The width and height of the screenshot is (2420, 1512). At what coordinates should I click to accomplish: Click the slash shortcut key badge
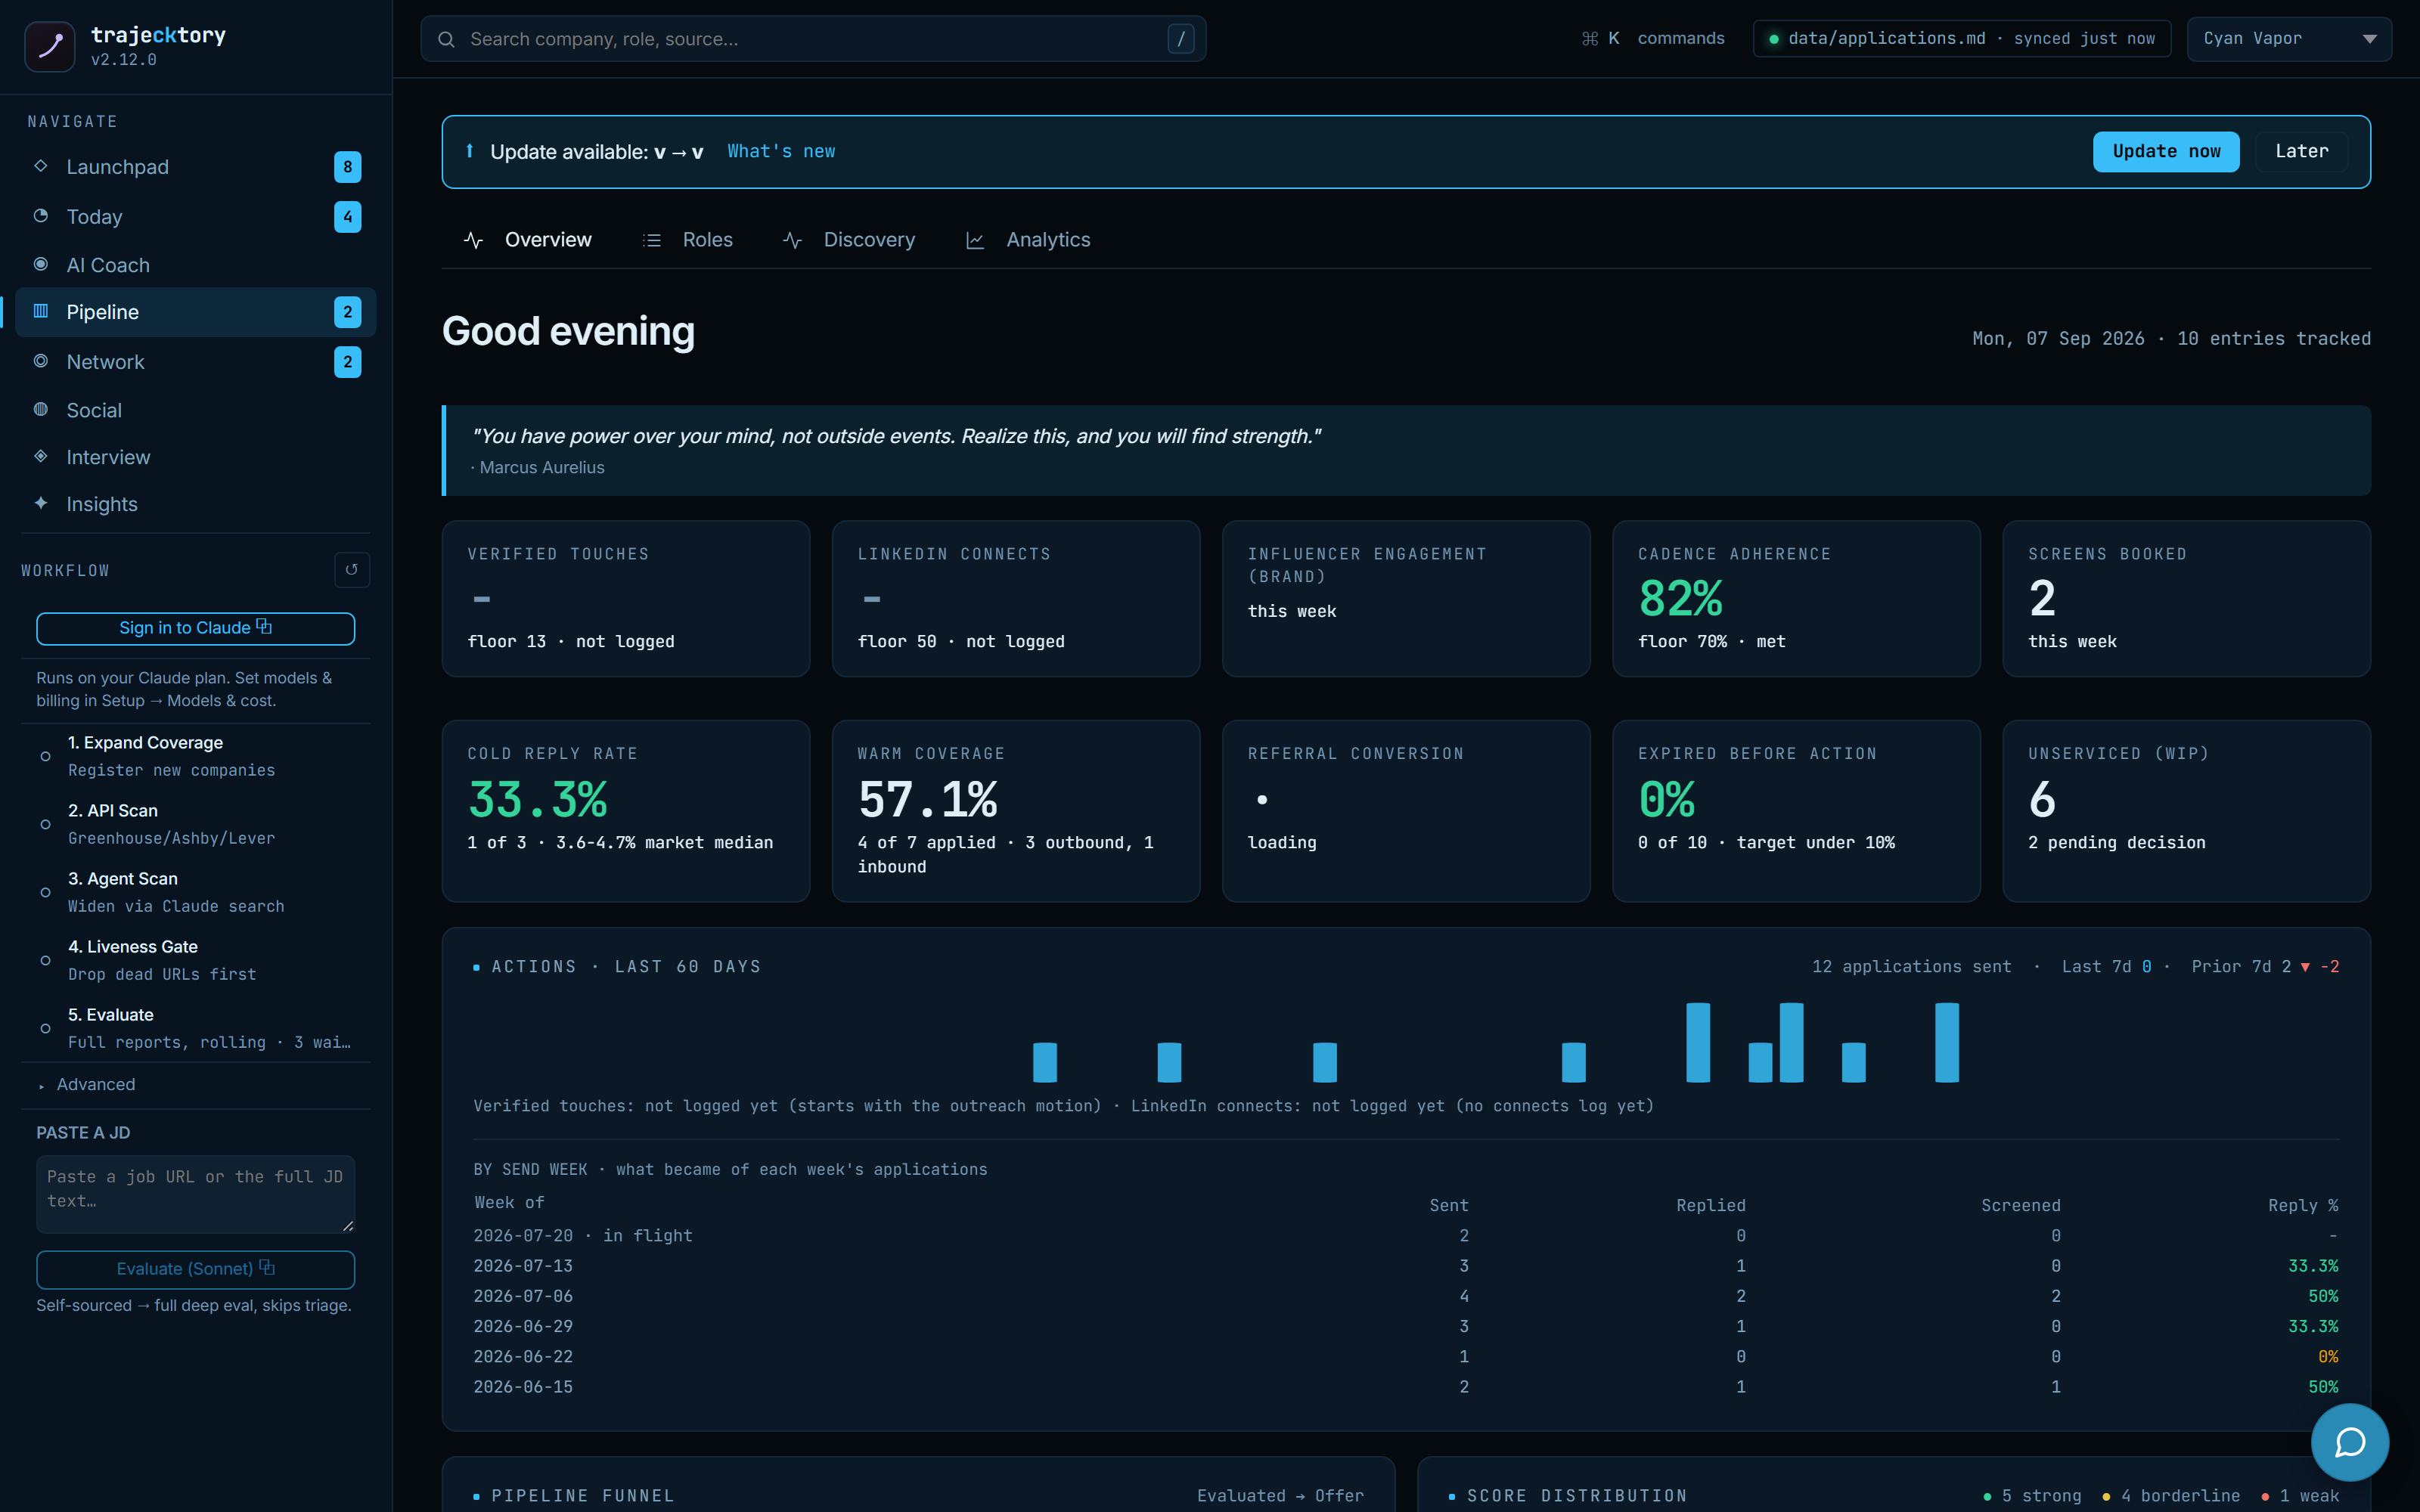1181,39
